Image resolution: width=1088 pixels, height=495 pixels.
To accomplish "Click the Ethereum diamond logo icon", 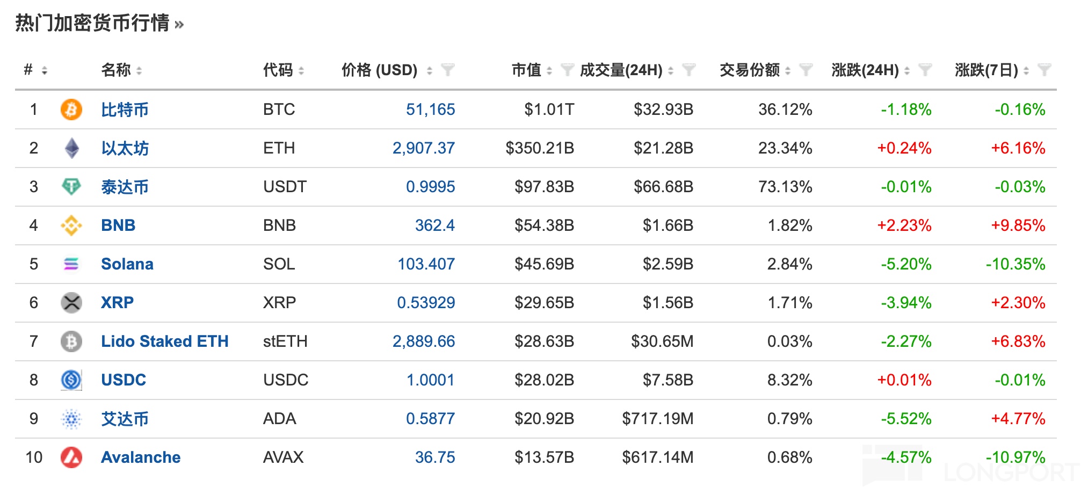I will coord(71,148).
